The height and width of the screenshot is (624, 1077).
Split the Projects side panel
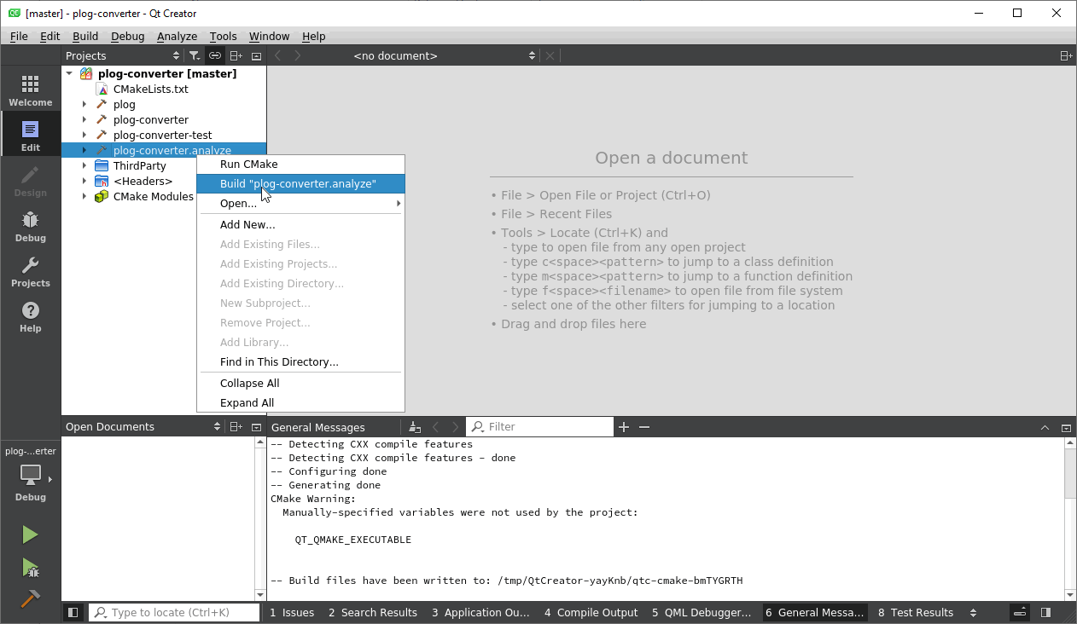pyautogui.click(x=236, y=55)
